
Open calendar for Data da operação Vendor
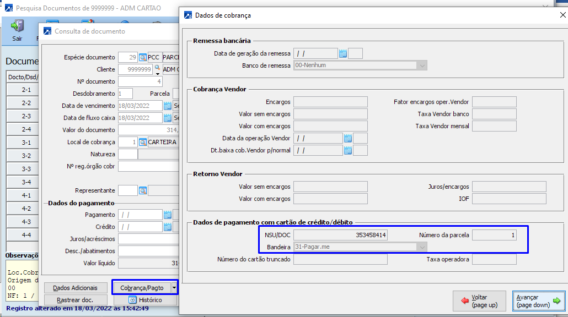[347, 138]
